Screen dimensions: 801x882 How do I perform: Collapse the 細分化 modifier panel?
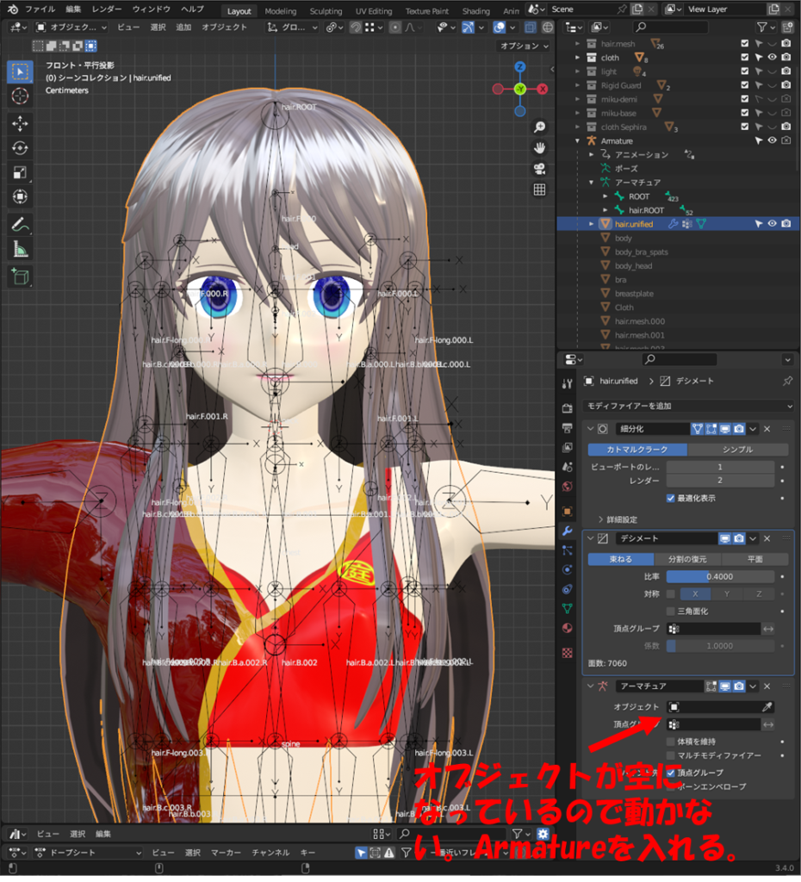(590, 429)
